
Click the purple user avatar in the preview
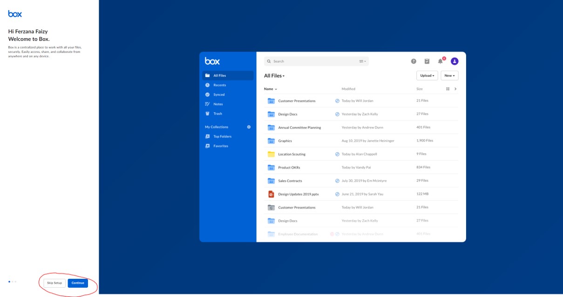pos(454,61)
